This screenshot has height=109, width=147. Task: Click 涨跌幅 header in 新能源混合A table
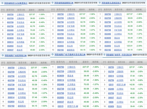click(92, 10)
